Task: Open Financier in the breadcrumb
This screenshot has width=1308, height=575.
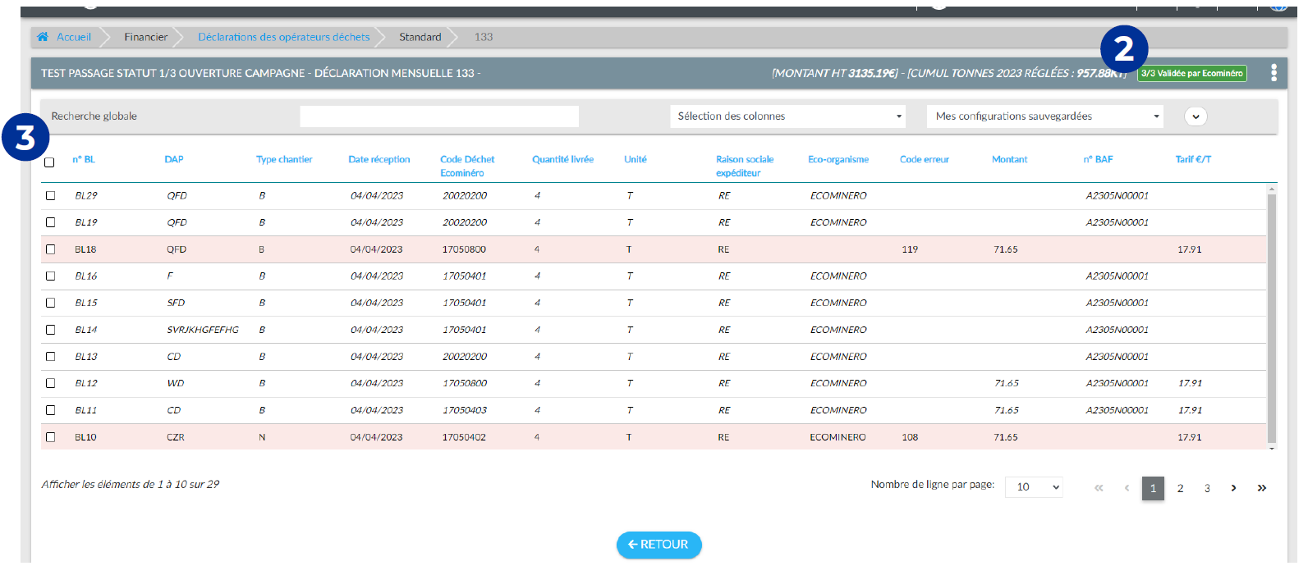Action: coord(145,37)
